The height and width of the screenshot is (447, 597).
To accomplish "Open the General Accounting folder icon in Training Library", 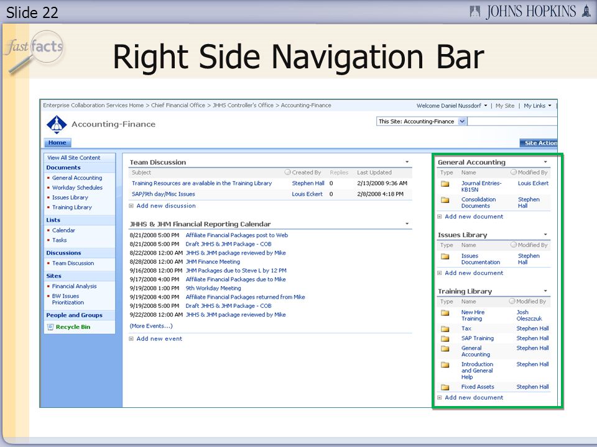I will pos(445,348).
